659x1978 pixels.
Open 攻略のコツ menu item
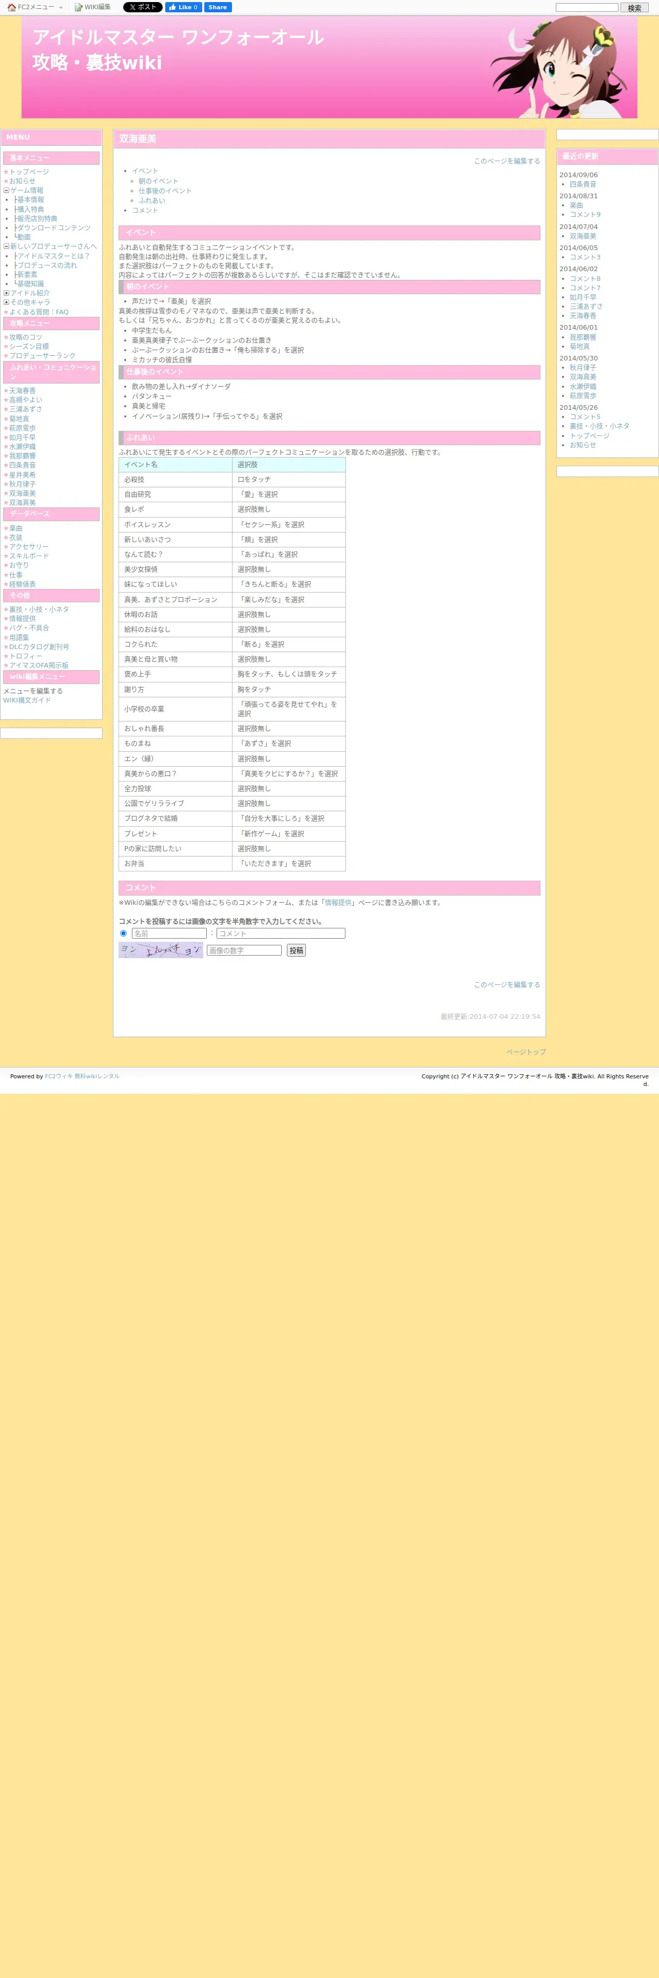click(x=26, y=337)
